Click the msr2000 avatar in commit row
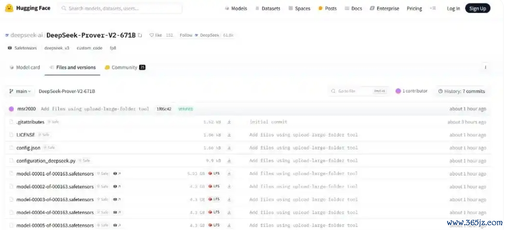The image size is (506, 230). [12, 109]
